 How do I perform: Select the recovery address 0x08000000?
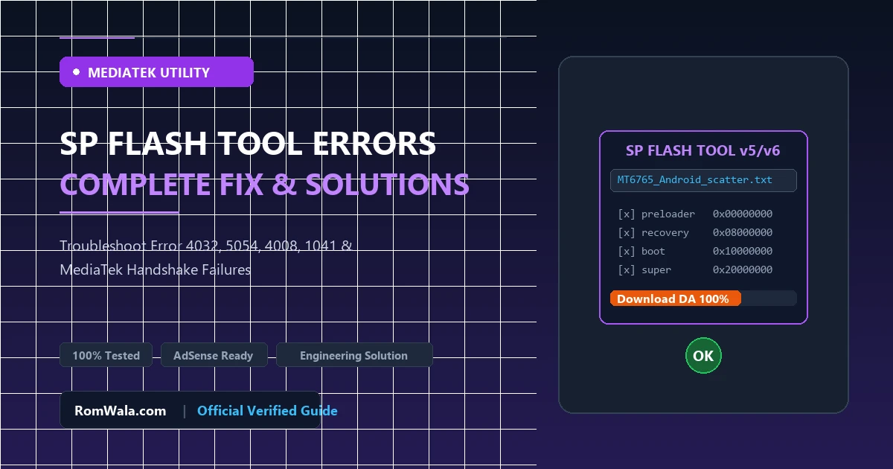pos(743,232)
